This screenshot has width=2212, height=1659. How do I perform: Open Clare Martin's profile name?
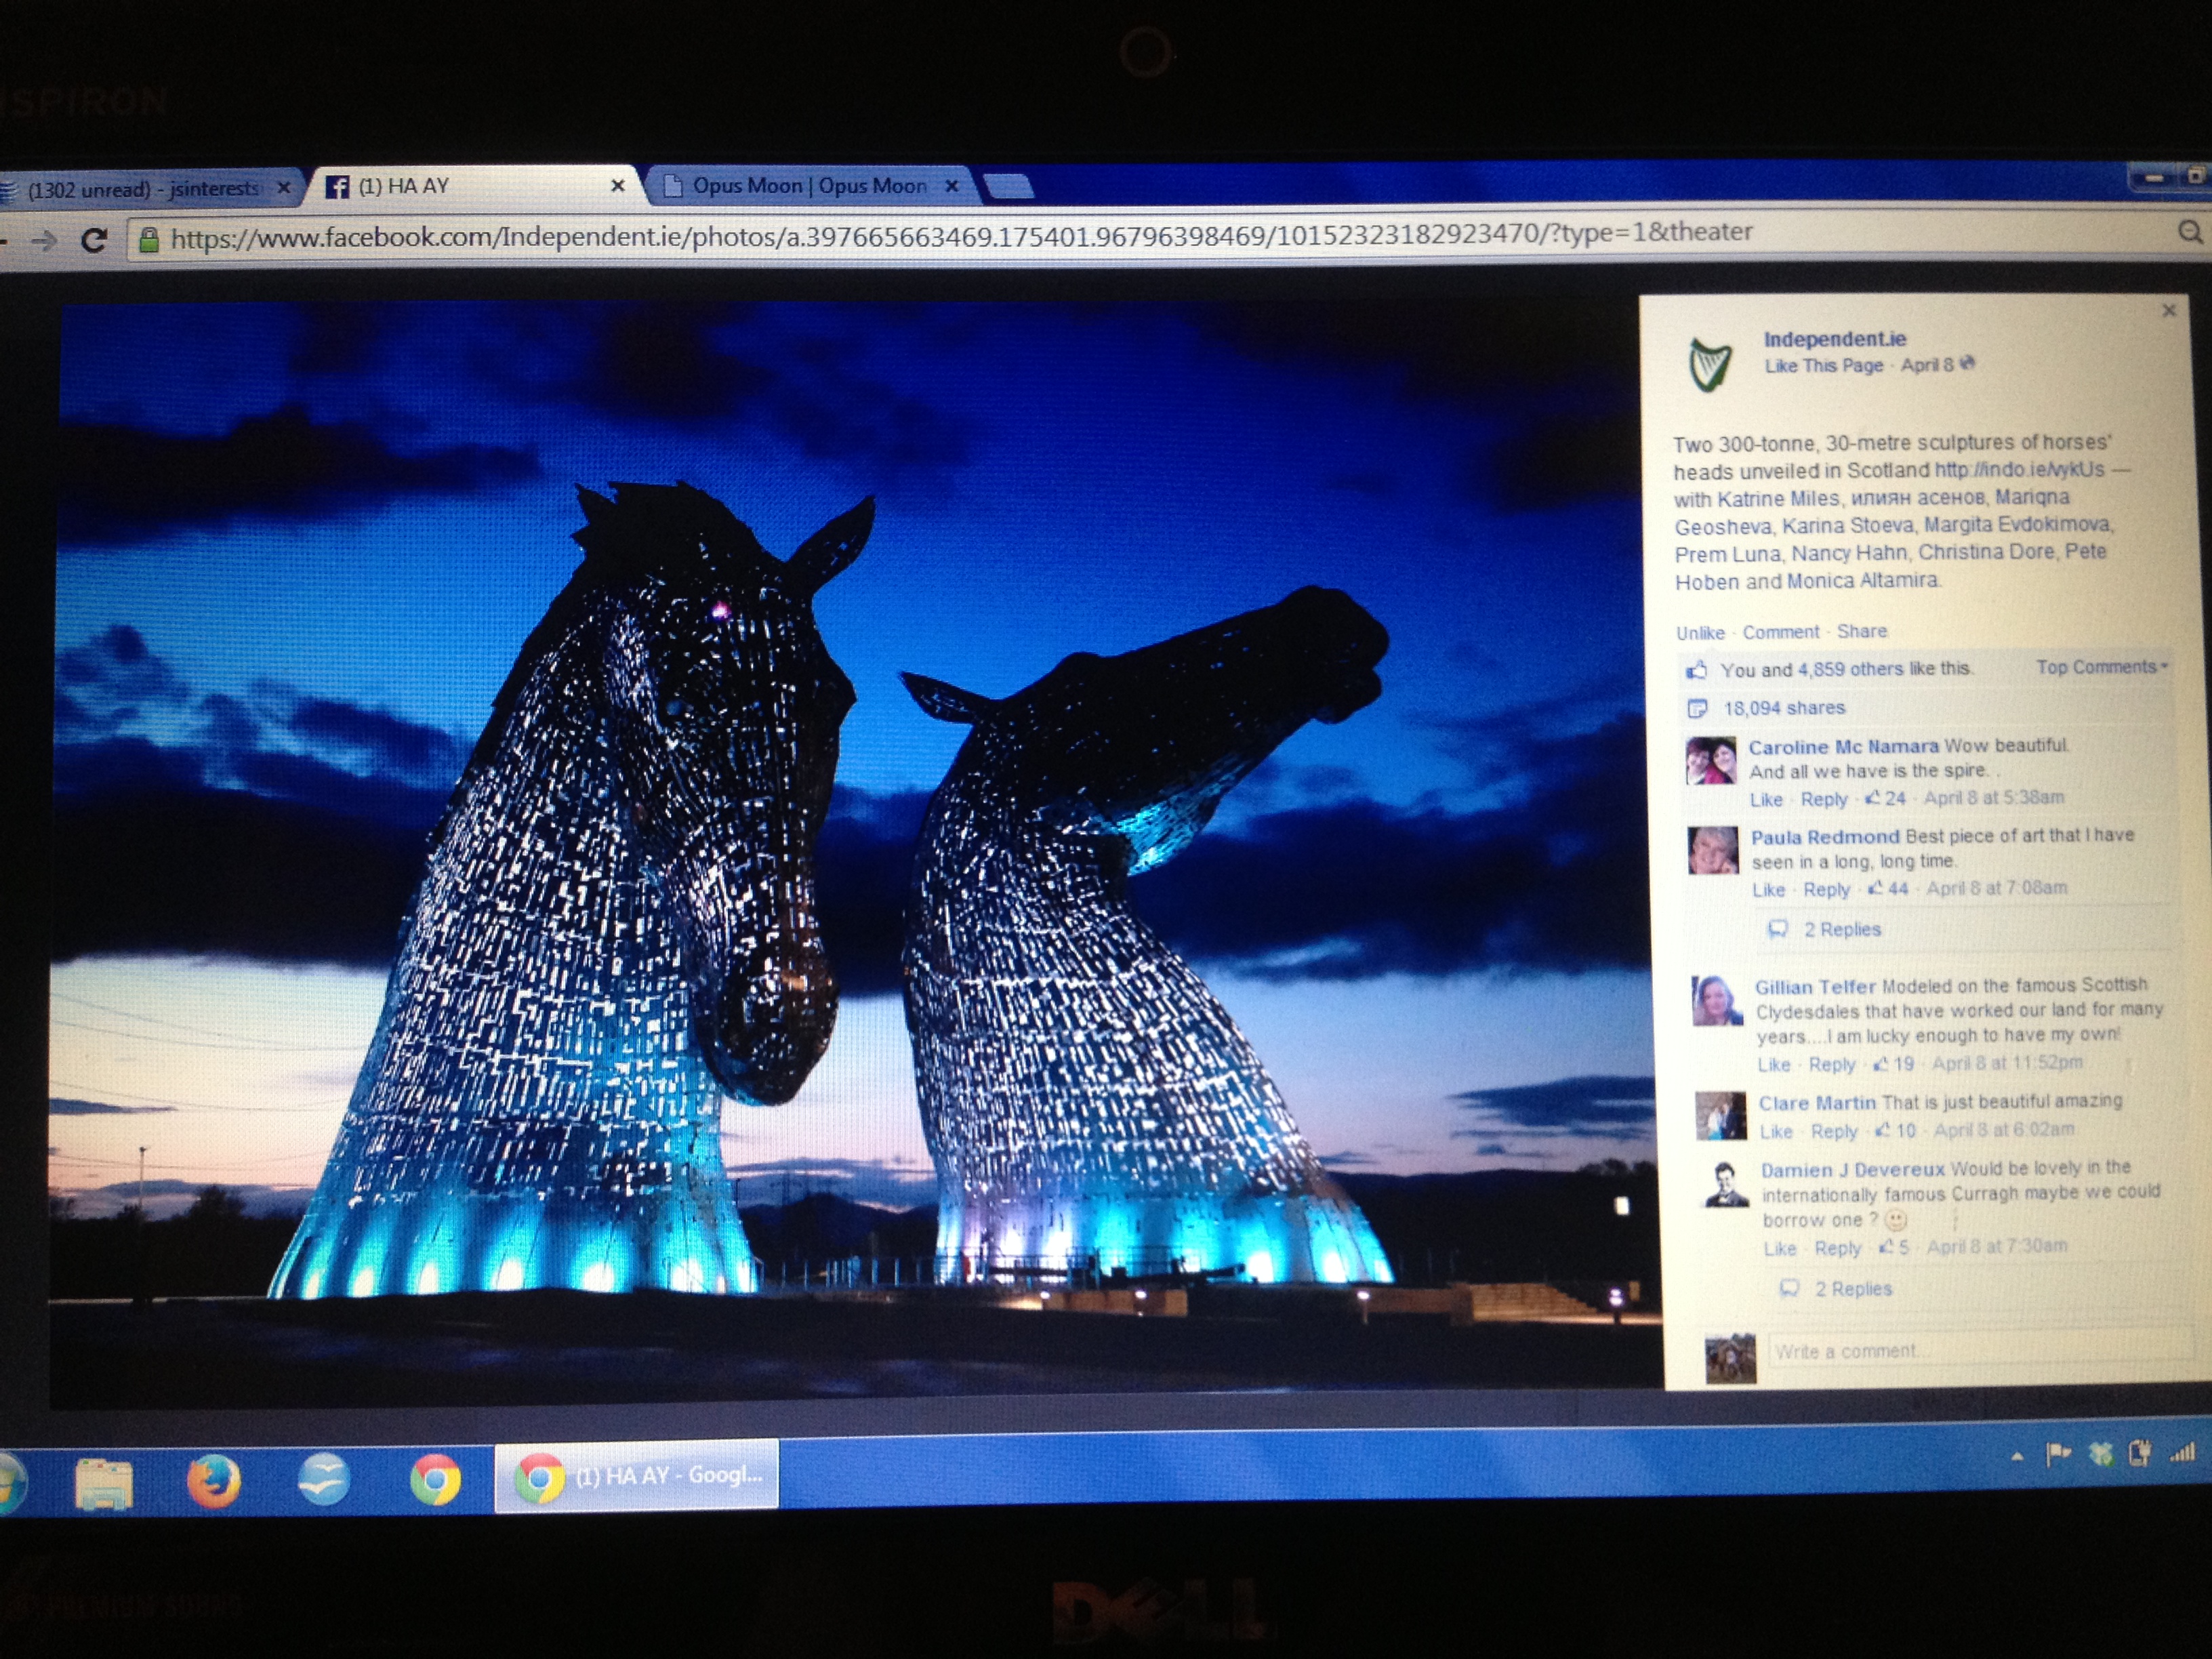point(1817,1103)
